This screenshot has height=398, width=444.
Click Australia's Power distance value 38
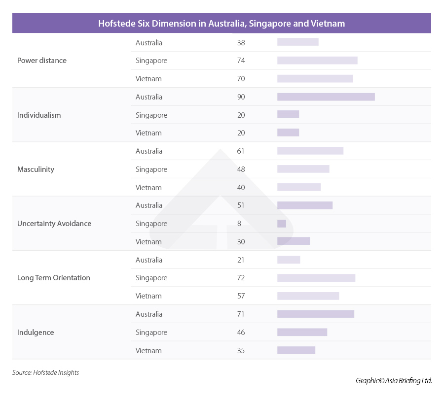click(x=241, y=43)
